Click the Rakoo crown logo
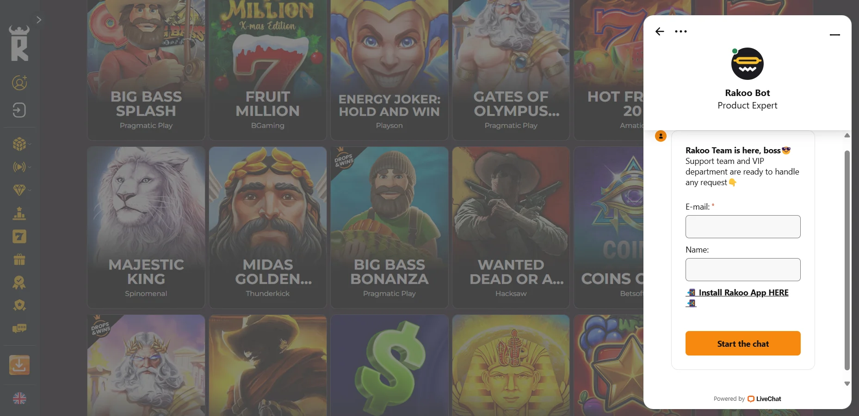859x416 pixels. pyautogui.click(x=19, y=43)
